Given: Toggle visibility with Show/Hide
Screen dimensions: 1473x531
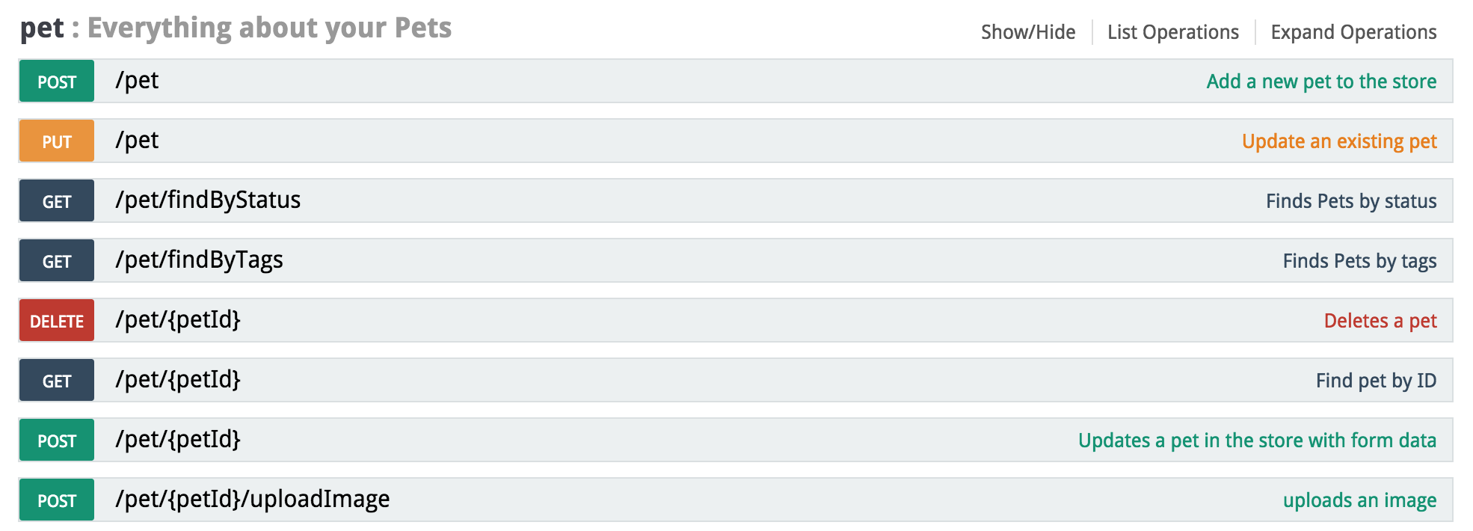Looking at the screenshot, I should point(1027,31).
